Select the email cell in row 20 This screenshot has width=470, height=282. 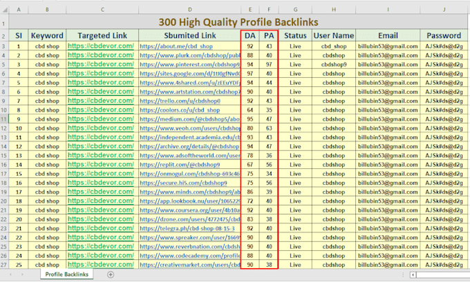(388, 201)
